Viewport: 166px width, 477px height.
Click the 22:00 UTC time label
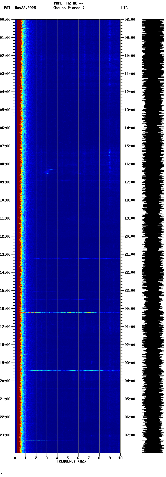130,273
